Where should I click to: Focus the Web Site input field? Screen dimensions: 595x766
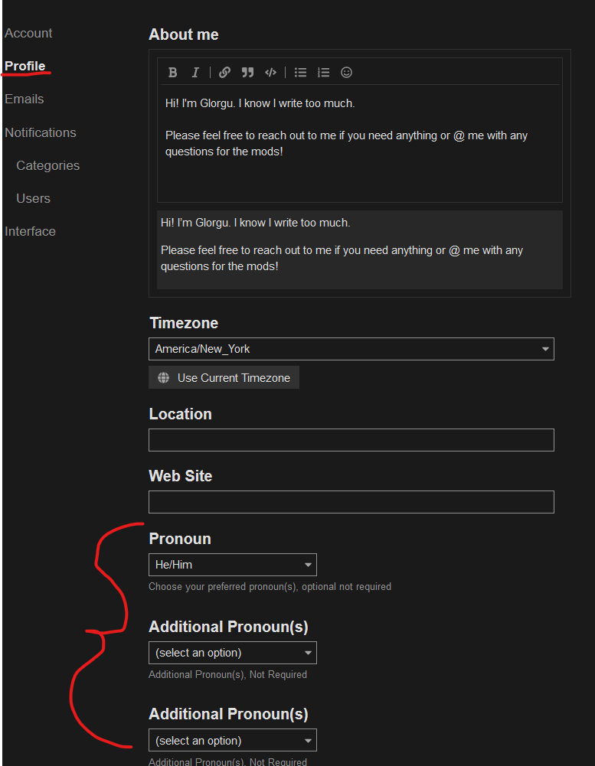(x=351, y=502)
